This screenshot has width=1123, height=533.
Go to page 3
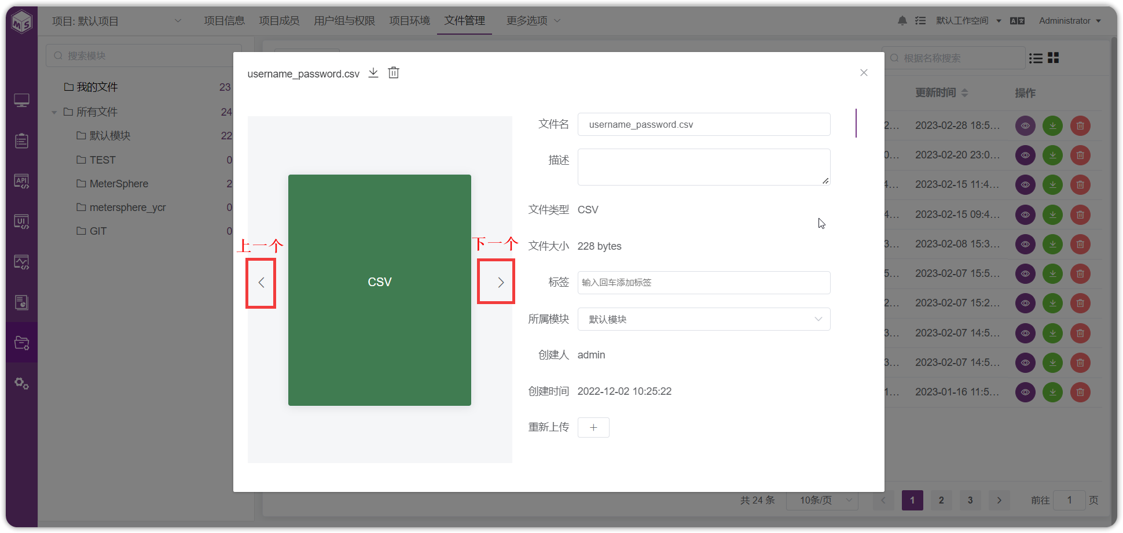tap(970, 500)
